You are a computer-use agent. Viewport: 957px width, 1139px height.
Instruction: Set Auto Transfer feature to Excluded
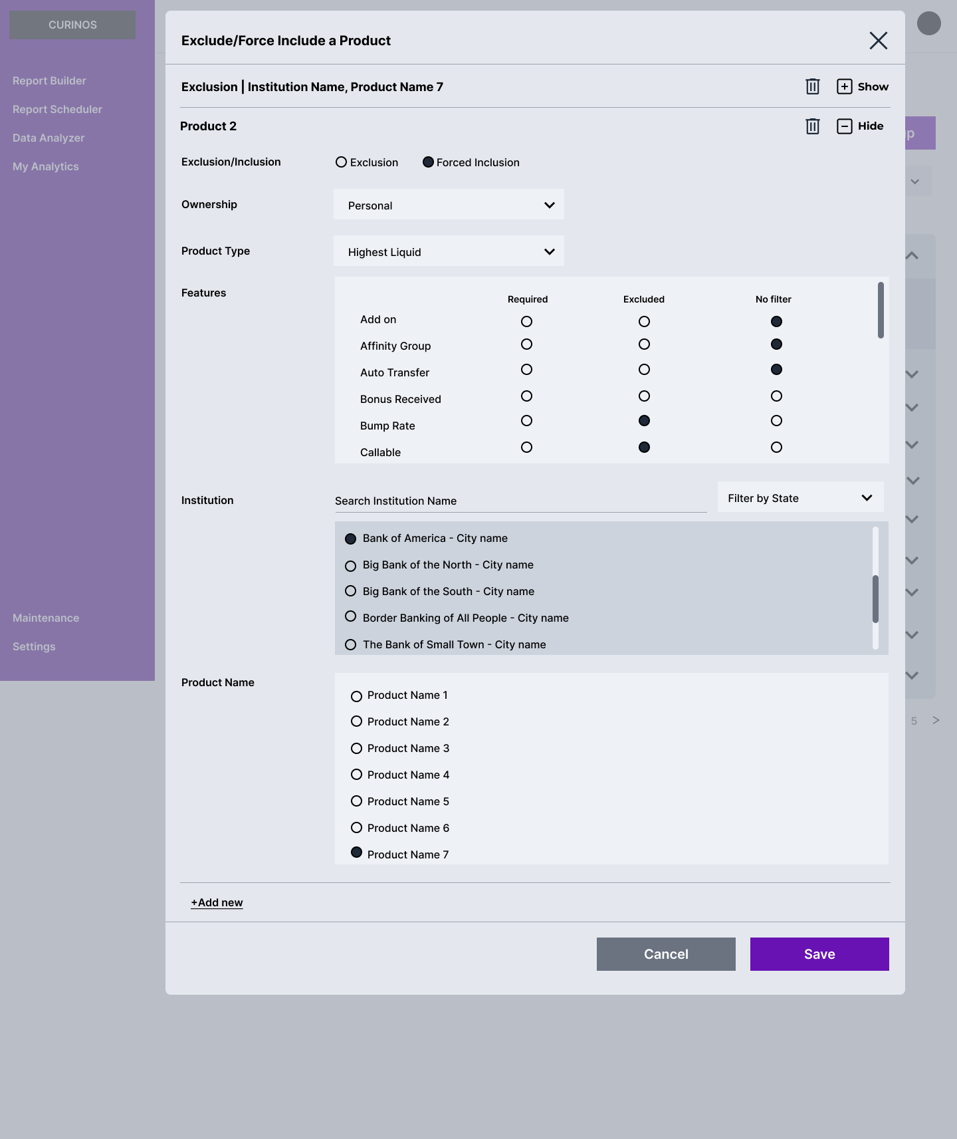(x=644, y=370)
